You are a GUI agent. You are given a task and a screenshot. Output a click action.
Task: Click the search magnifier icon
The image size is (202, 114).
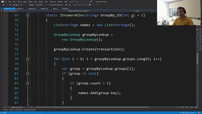[91, 2]
